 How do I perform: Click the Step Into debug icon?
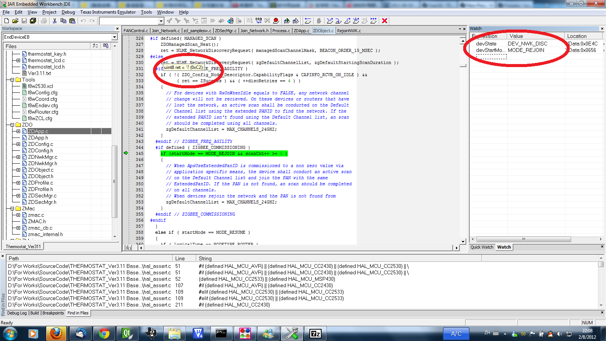pyautogui.click(x=339, y=21)
